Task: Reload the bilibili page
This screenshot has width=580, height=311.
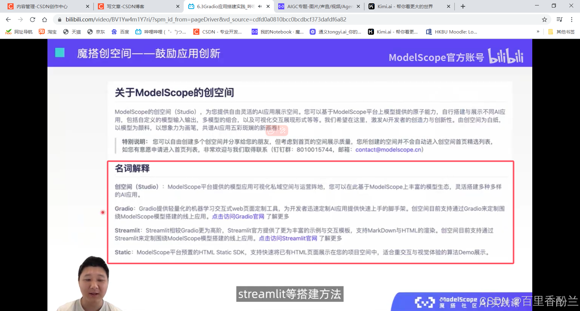Action: click(x=32, y=20)
